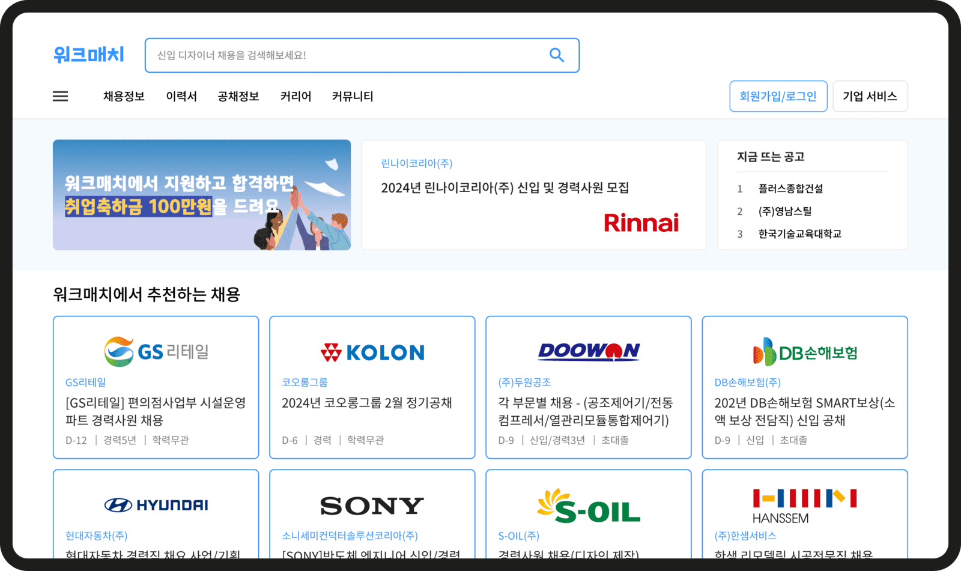Click the 지금 뜨는 공고 heading

(x=771, y=157)
